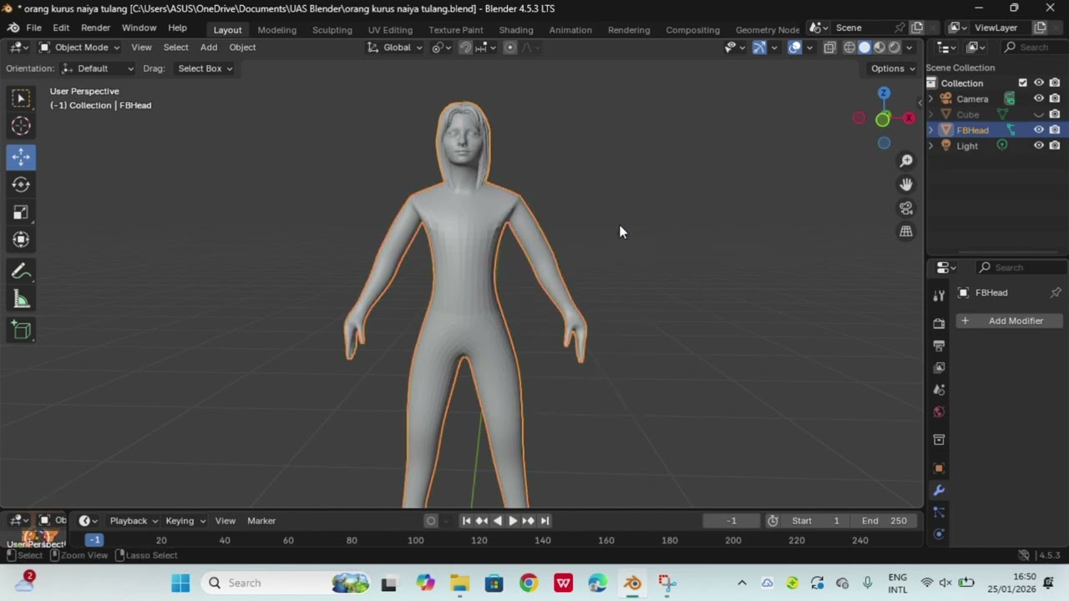Open the File menu

click(x=33, y=28)
